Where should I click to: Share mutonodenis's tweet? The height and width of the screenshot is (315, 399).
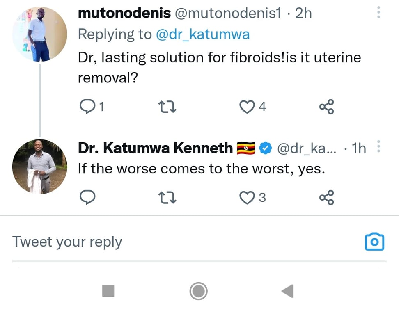coord(327,107)
